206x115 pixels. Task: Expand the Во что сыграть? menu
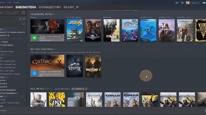[x=56, y=49]
